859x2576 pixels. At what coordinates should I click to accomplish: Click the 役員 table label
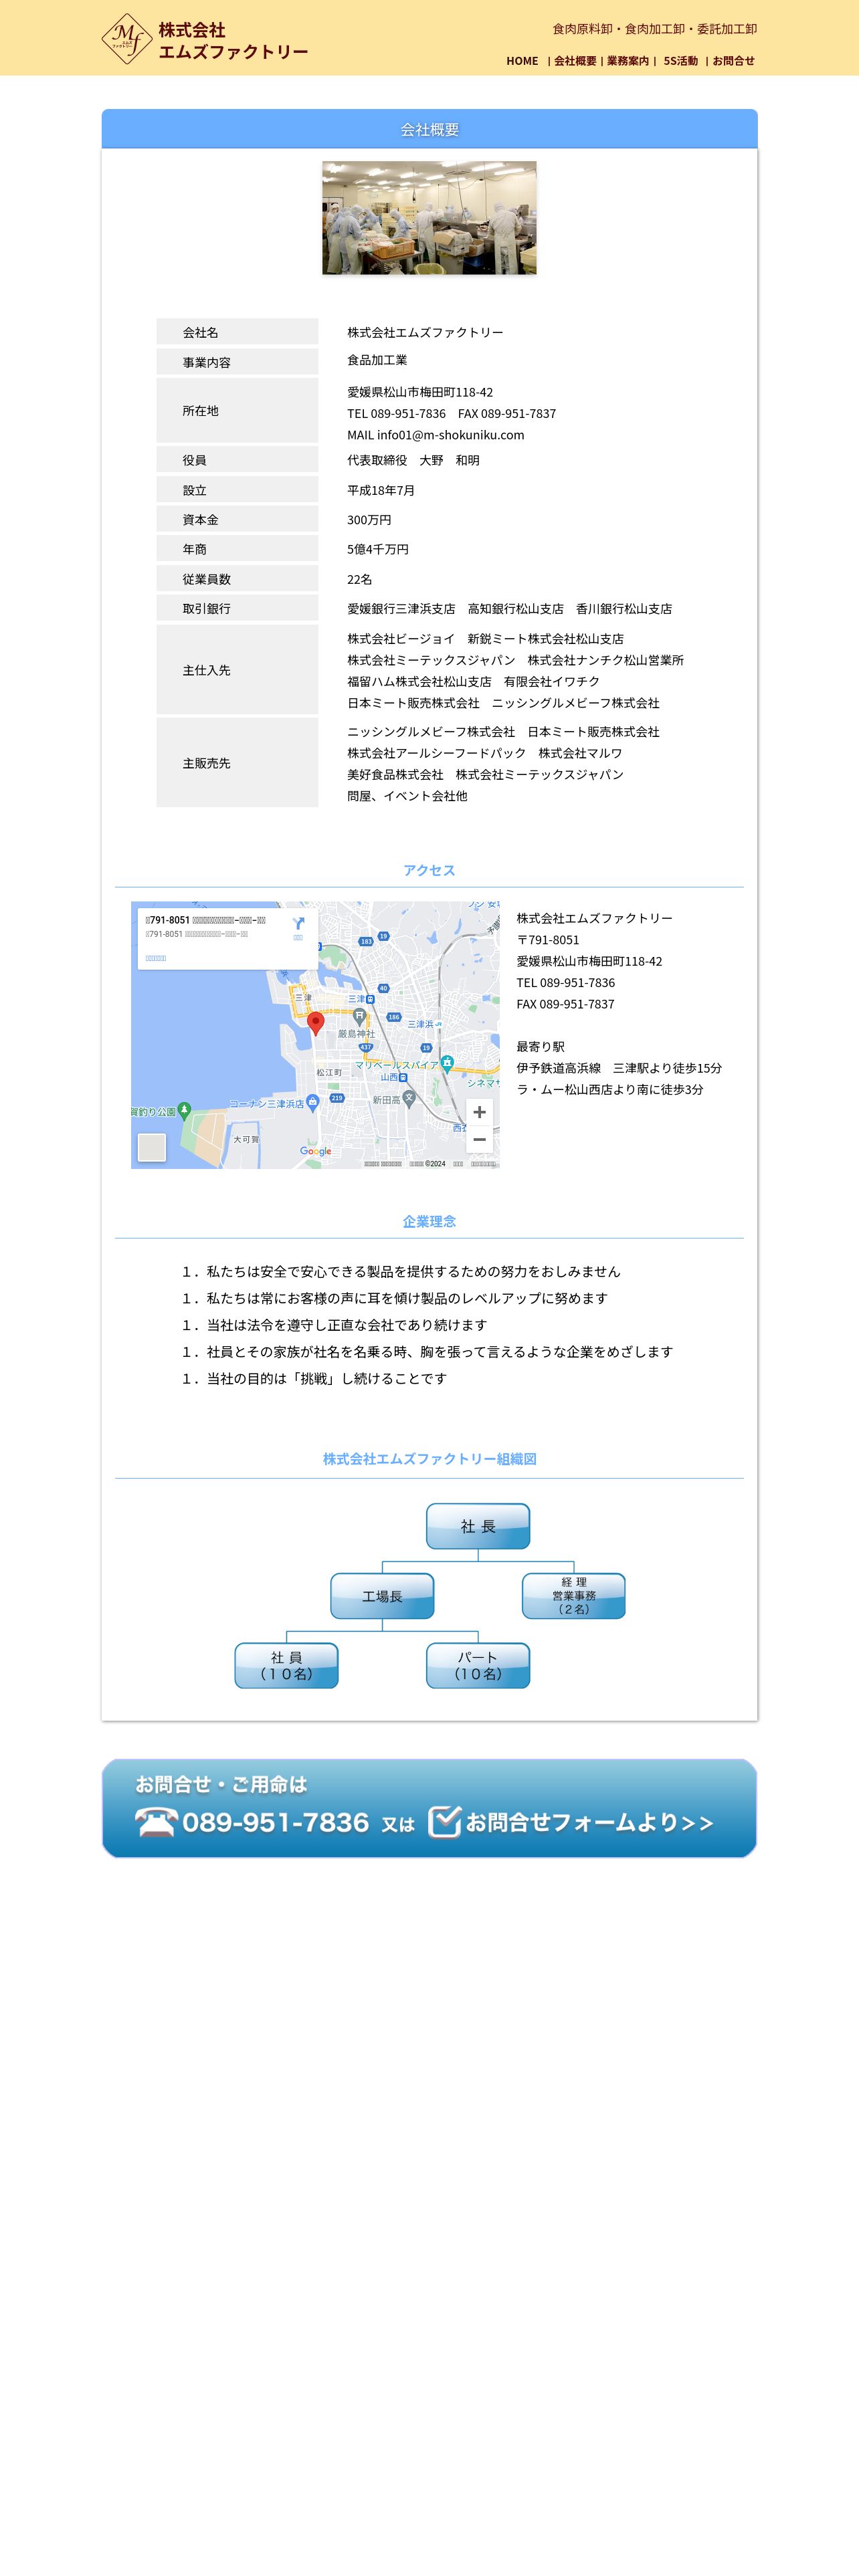pos(237,460)
